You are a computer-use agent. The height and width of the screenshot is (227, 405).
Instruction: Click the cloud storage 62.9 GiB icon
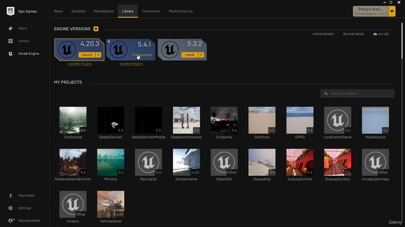point(375,34)
